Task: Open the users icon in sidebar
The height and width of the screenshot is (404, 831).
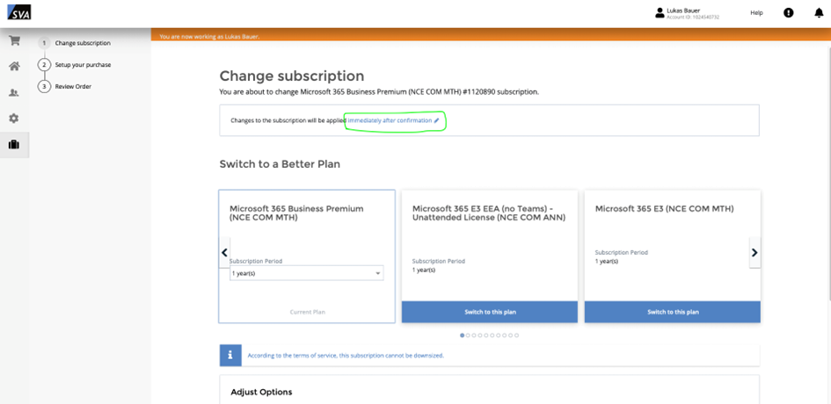Action: pos(14,92)
